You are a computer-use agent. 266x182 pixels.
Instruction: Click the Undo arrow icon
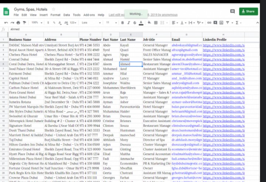(x=6, y=23)
